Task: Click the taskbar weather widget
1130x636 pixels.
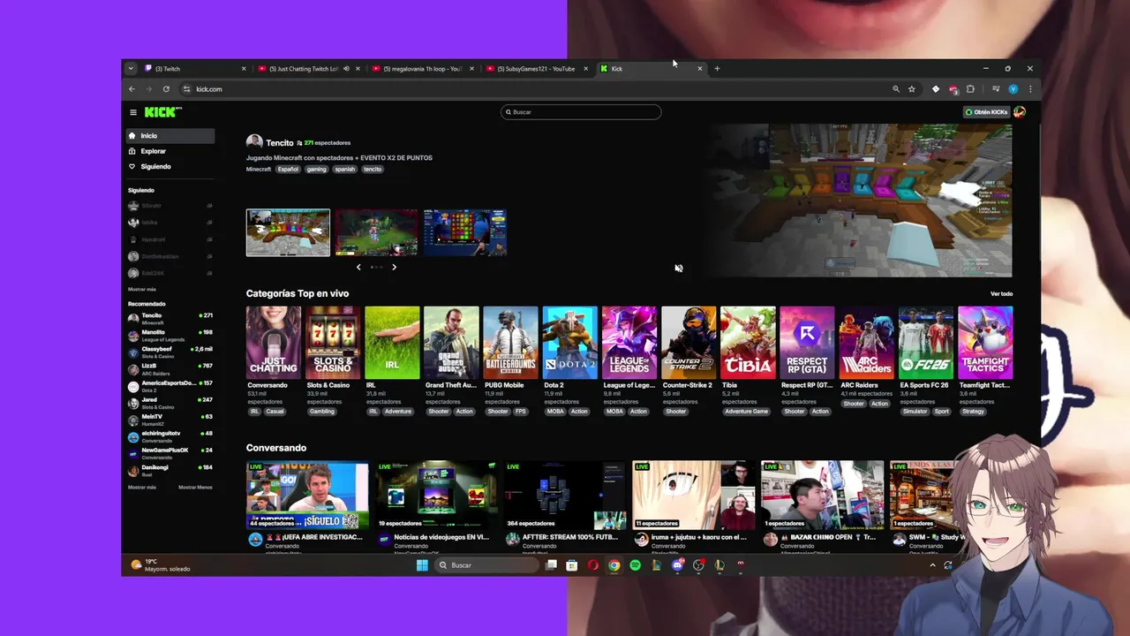Action: [x=161, y=565]
